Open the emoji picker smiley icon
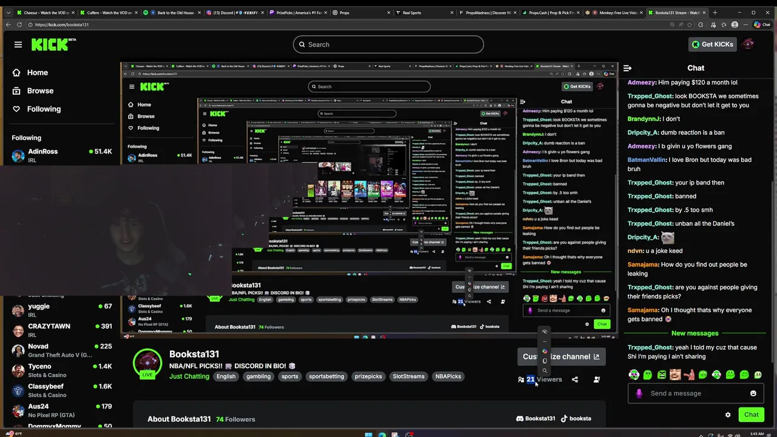777x437 pixels. 753,393
